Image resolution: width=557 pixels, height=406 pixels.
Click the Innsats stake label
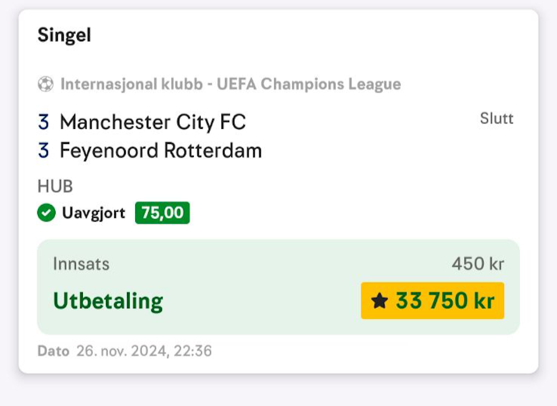click(x=82, y=264)
